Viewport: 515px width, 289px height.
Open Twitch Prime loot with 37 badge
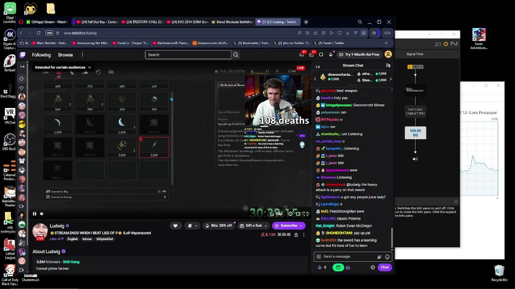coord(302,55)
